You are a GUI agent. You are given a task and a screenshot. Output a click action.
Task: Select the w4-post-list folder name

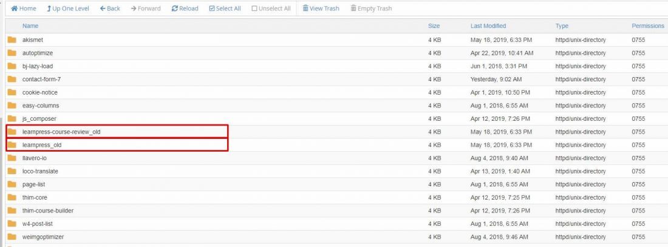pyautogui.click(x=38, y=223)
